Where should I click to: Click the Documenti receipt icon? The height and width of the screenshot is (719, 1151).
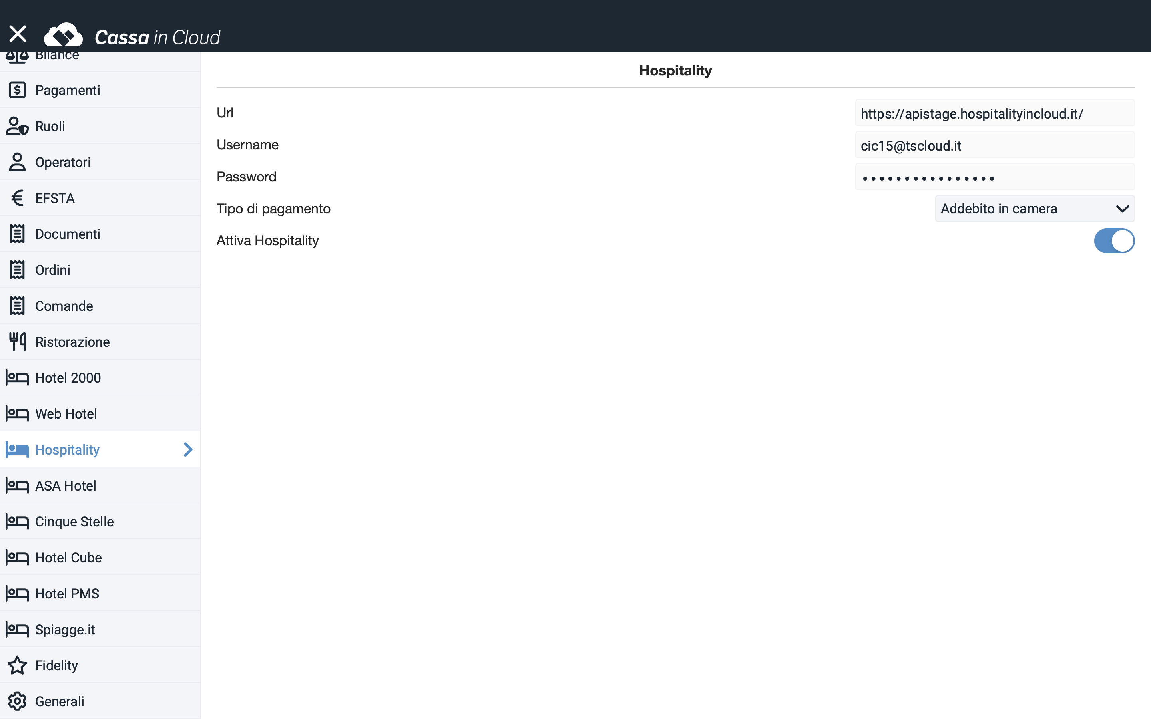point(17,234)
